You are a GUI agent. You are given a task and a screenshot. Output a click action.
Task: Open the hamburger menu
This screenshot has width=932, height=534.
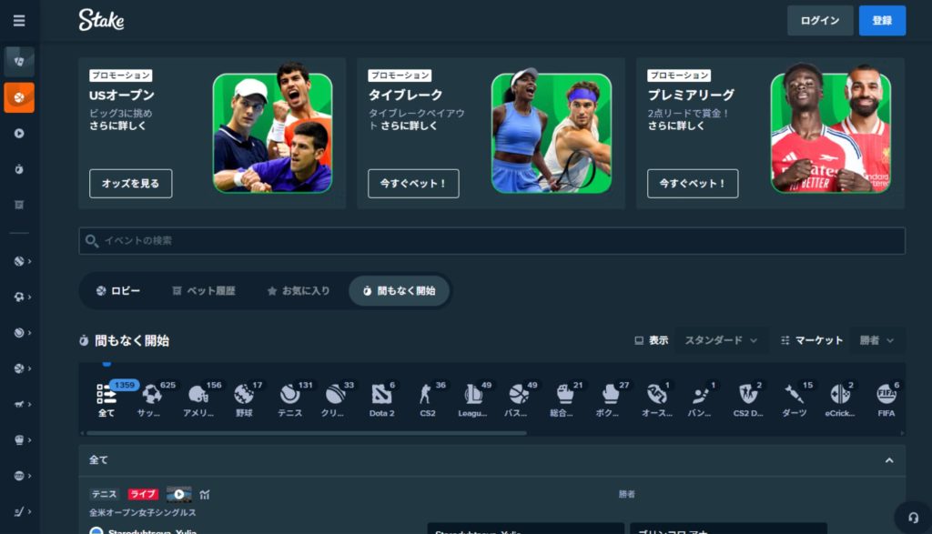(x=19, y=21)
